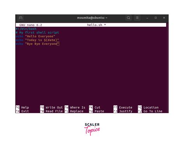
Task: Open the terminal hamburger menu
Action: tap(137, 18)
